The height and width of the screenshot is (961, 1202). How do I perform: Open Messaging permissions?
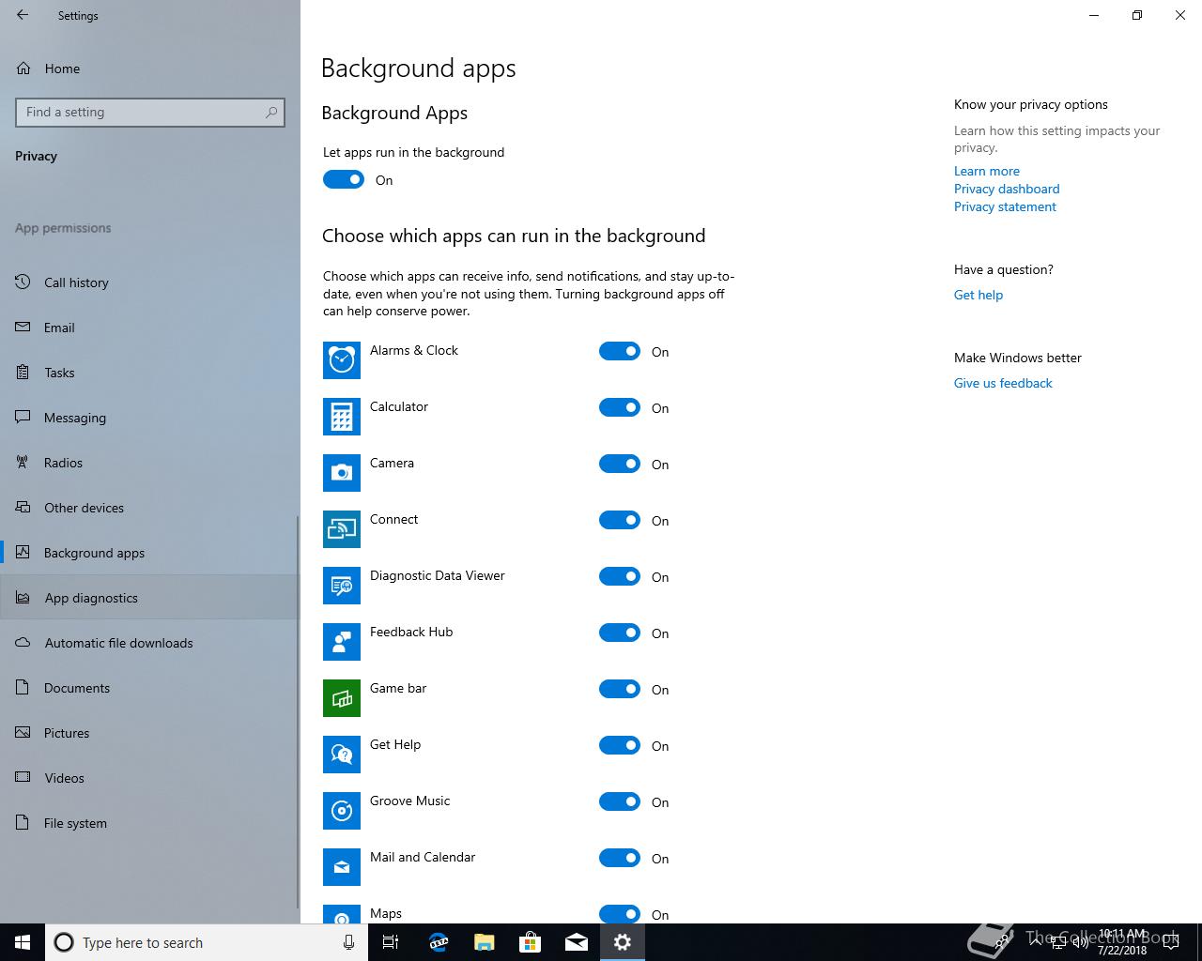coord(148,418)
